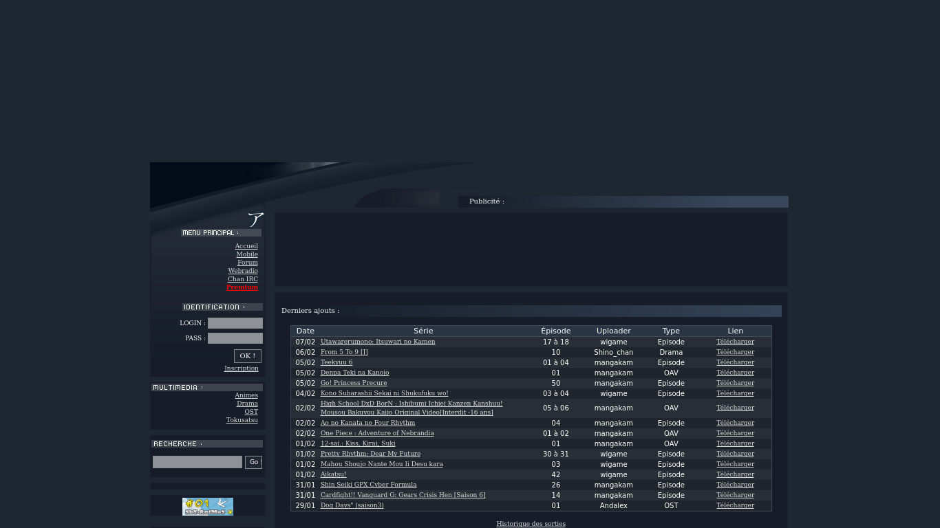
Task: Open the Chan IRC link
Action: [243, 279]
